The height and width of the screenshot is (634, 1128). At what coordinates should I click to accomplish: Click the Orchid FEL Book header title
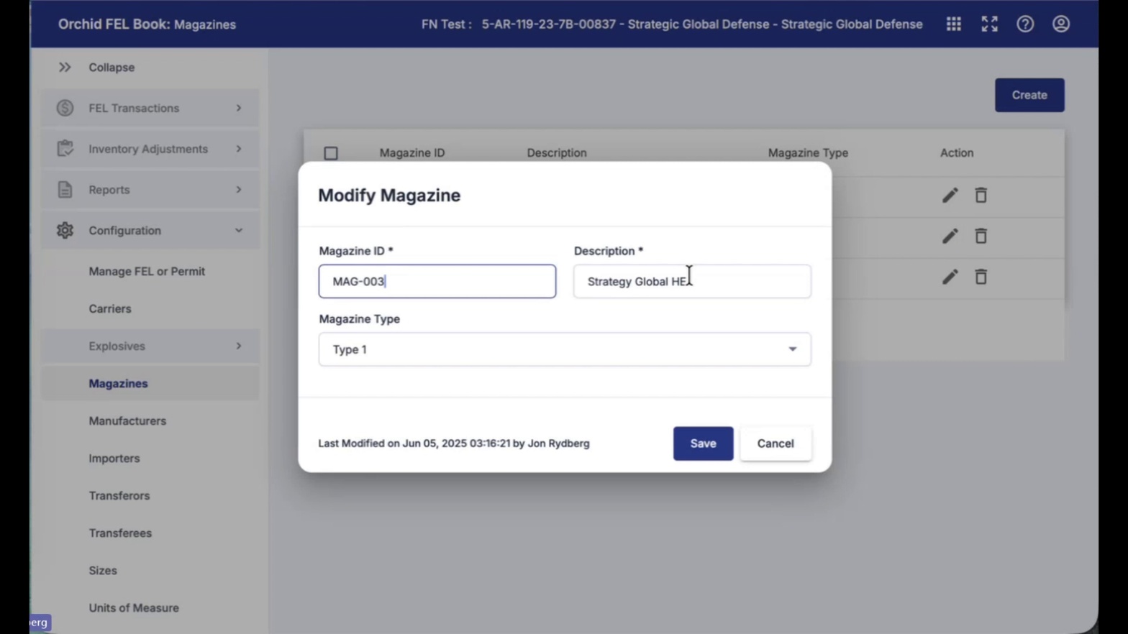pos(147,24)
